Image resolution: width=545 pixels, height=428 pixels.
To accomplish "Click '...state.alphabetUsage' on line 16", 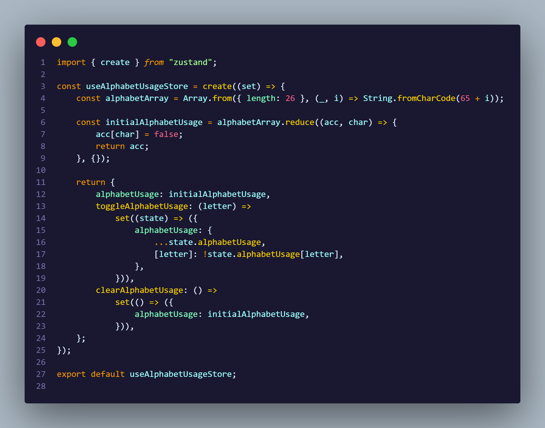I will coord(207,242).
